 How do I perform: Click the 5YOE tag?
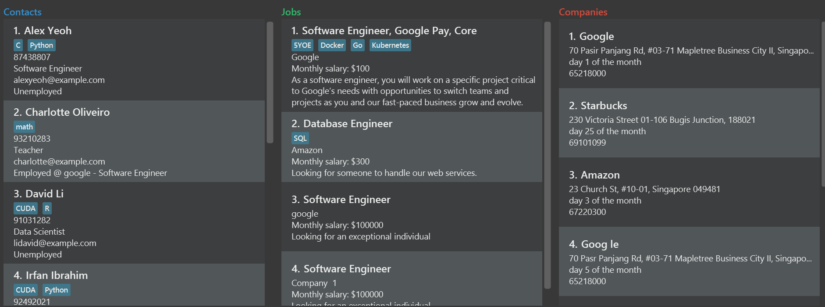(302, 45)
